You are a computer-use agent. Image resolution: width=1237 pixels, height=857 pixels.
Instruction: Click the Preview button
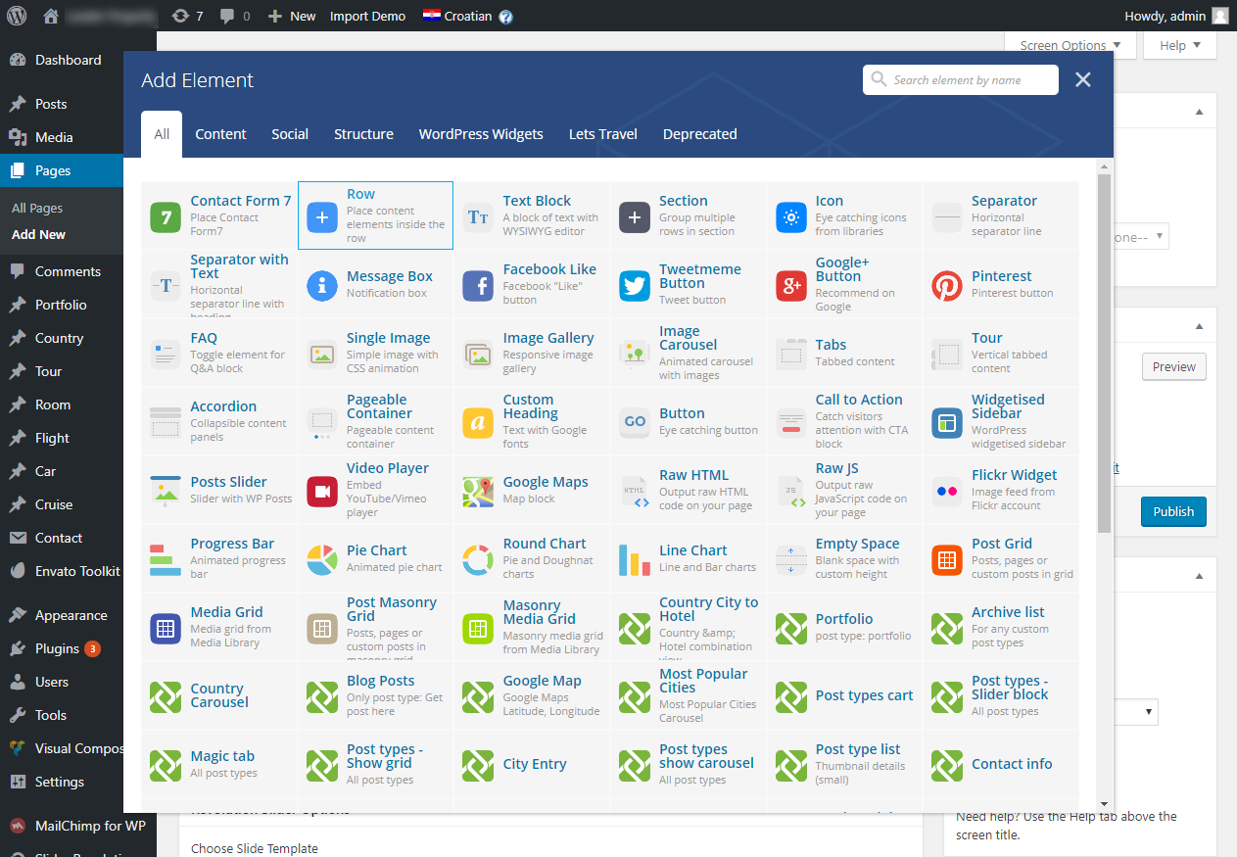[1173, 366]
